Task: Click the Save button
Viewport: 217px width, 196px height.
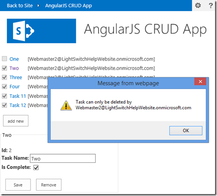Action: click(18, 185)
